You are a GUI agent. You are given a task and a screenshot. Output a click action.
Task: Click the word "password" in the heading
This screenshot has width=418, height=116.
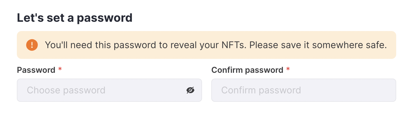pyautogui.click(x=105, y=18)
